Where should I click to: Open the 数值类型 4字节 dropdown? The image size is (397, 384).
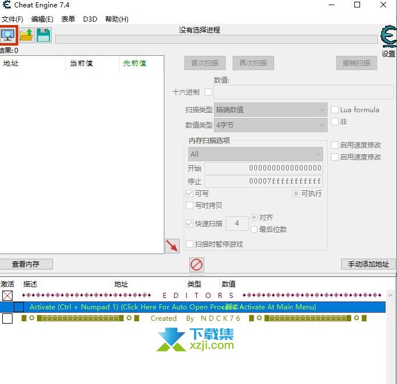point(270,125)
